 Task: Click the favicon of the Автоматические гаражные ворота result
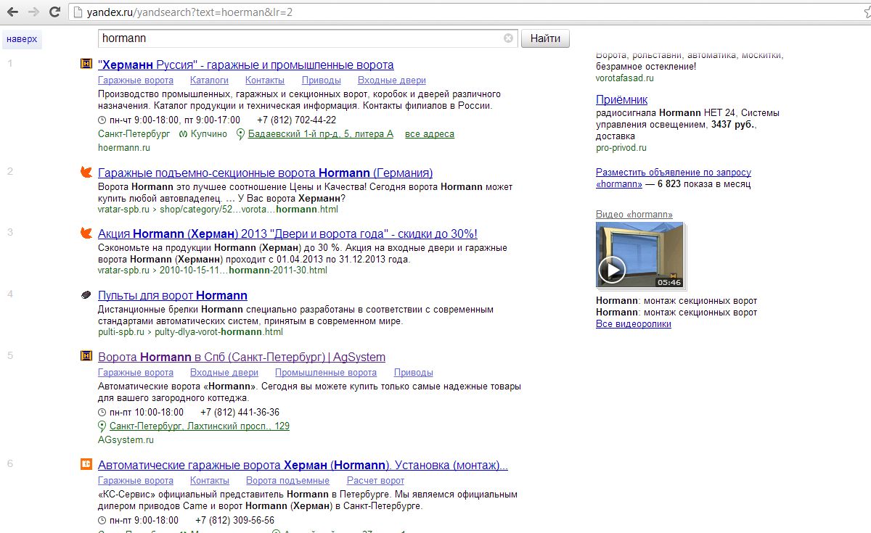[x=86, y=465]
